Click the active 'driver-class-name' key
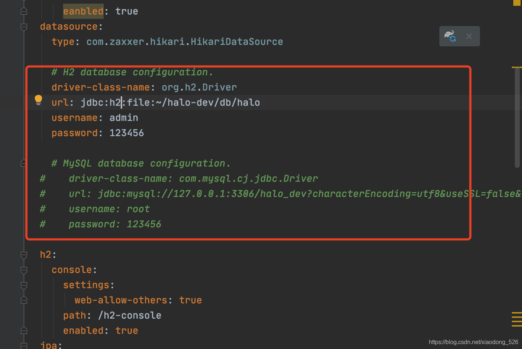The width and height of the screenshot is (522, 349). [x=101, y=87]
